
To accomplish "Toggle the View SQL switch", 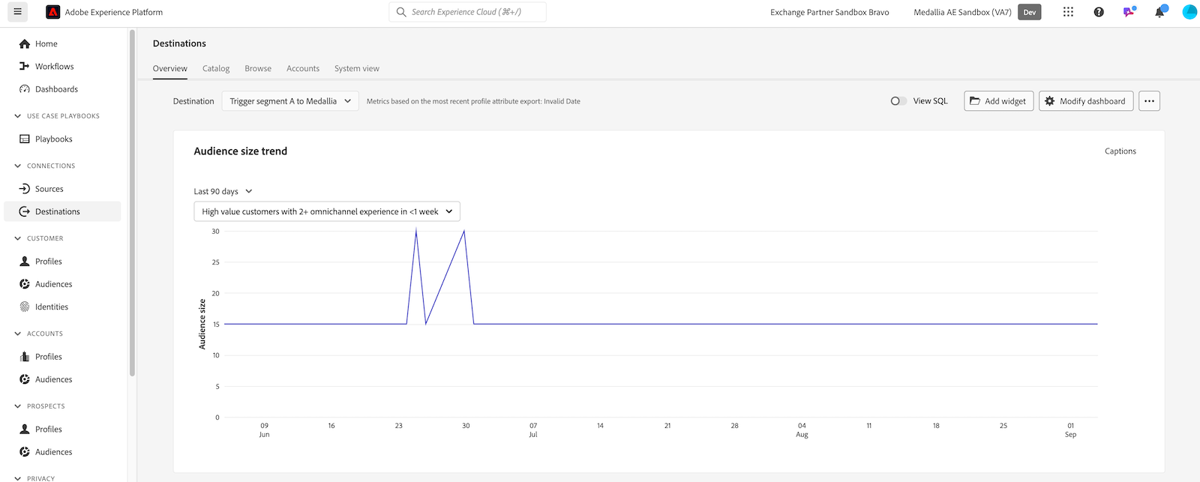I will [x=898, y=101].
